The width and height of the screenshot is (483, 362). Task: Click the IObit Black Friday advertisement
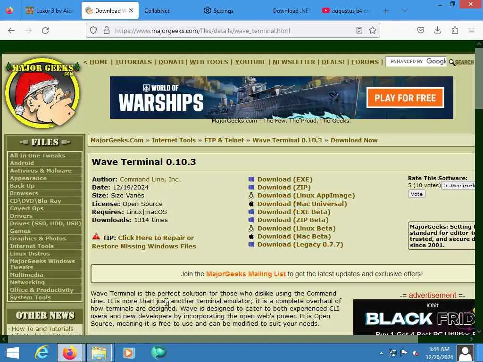(x=414, y=317)
